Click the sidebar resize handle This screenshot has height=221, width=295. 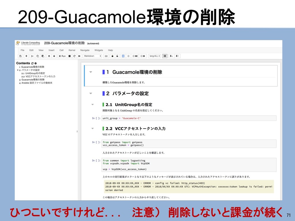tap(77, 132)
